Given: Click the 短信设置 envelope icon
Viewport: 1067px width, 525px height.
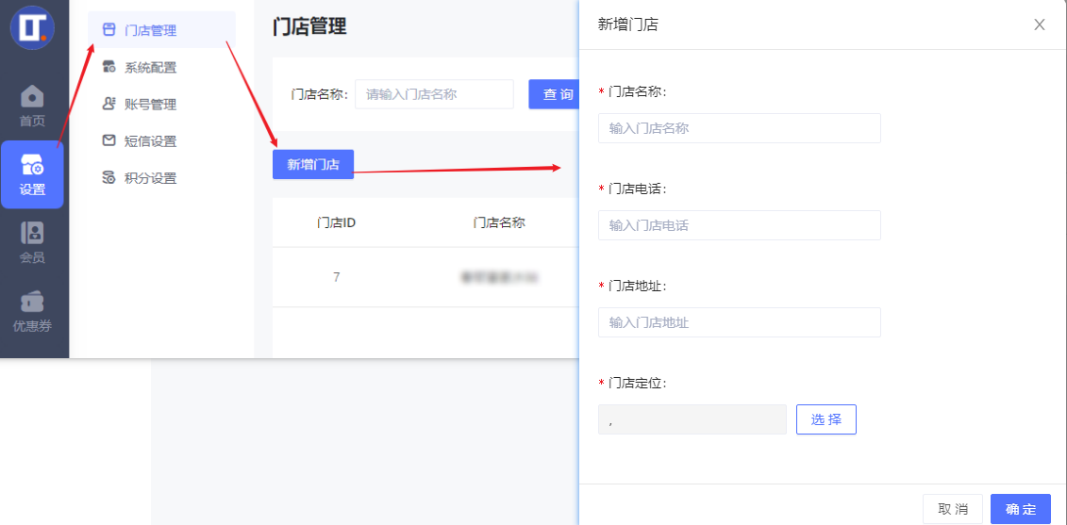Looking at the screenshot, I should (x=108, y=140).
